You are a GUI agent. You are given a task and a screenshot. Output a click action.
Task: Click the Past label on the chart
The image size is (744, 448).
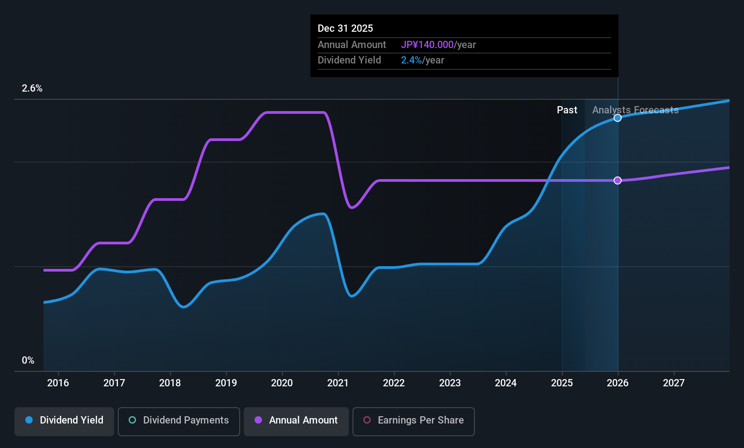click(x=567, y=110)
